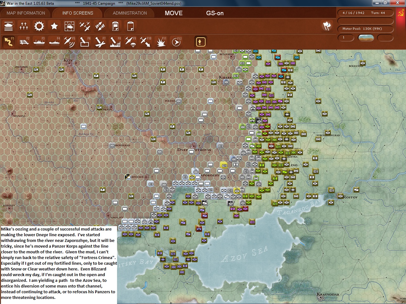Click the Belgorod city label
This screenshot has height=304, width=406.
(226, 54)
